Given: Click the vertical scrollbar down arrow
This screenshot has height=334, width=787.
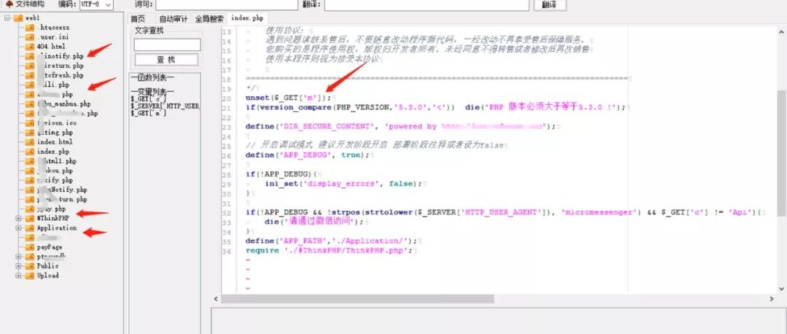Looking at the screenshot, I should pyautogui.click(x=781, y=289).
